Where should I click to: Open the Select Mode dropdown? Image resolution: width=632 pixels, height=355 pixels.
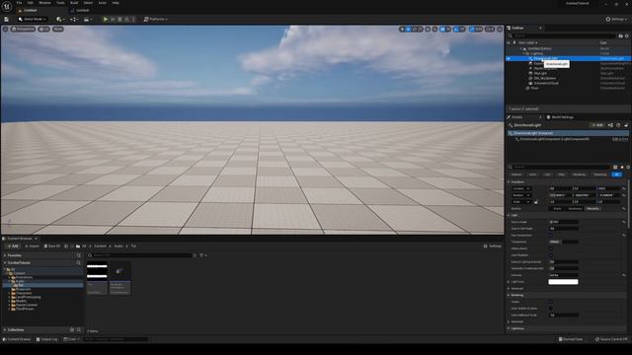(x=33, y=20)
